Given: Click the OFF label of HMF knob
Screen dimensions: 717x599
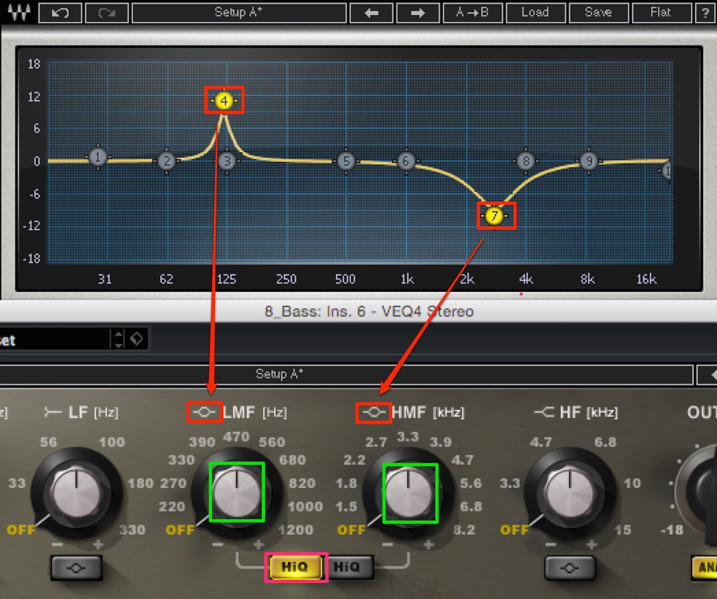Looking at the screenshot, I should point(352,530).
